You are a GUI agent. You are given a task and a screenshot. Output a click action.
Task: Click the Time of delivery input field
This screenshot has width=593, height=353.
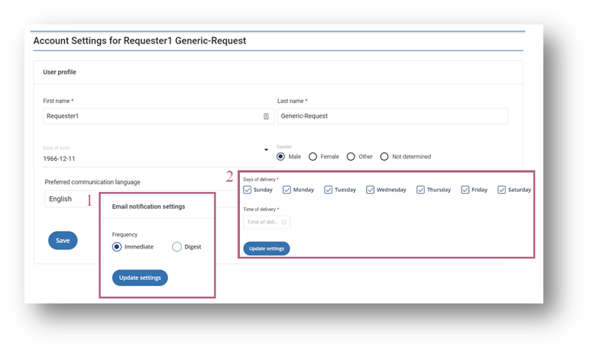pos(267,222)
